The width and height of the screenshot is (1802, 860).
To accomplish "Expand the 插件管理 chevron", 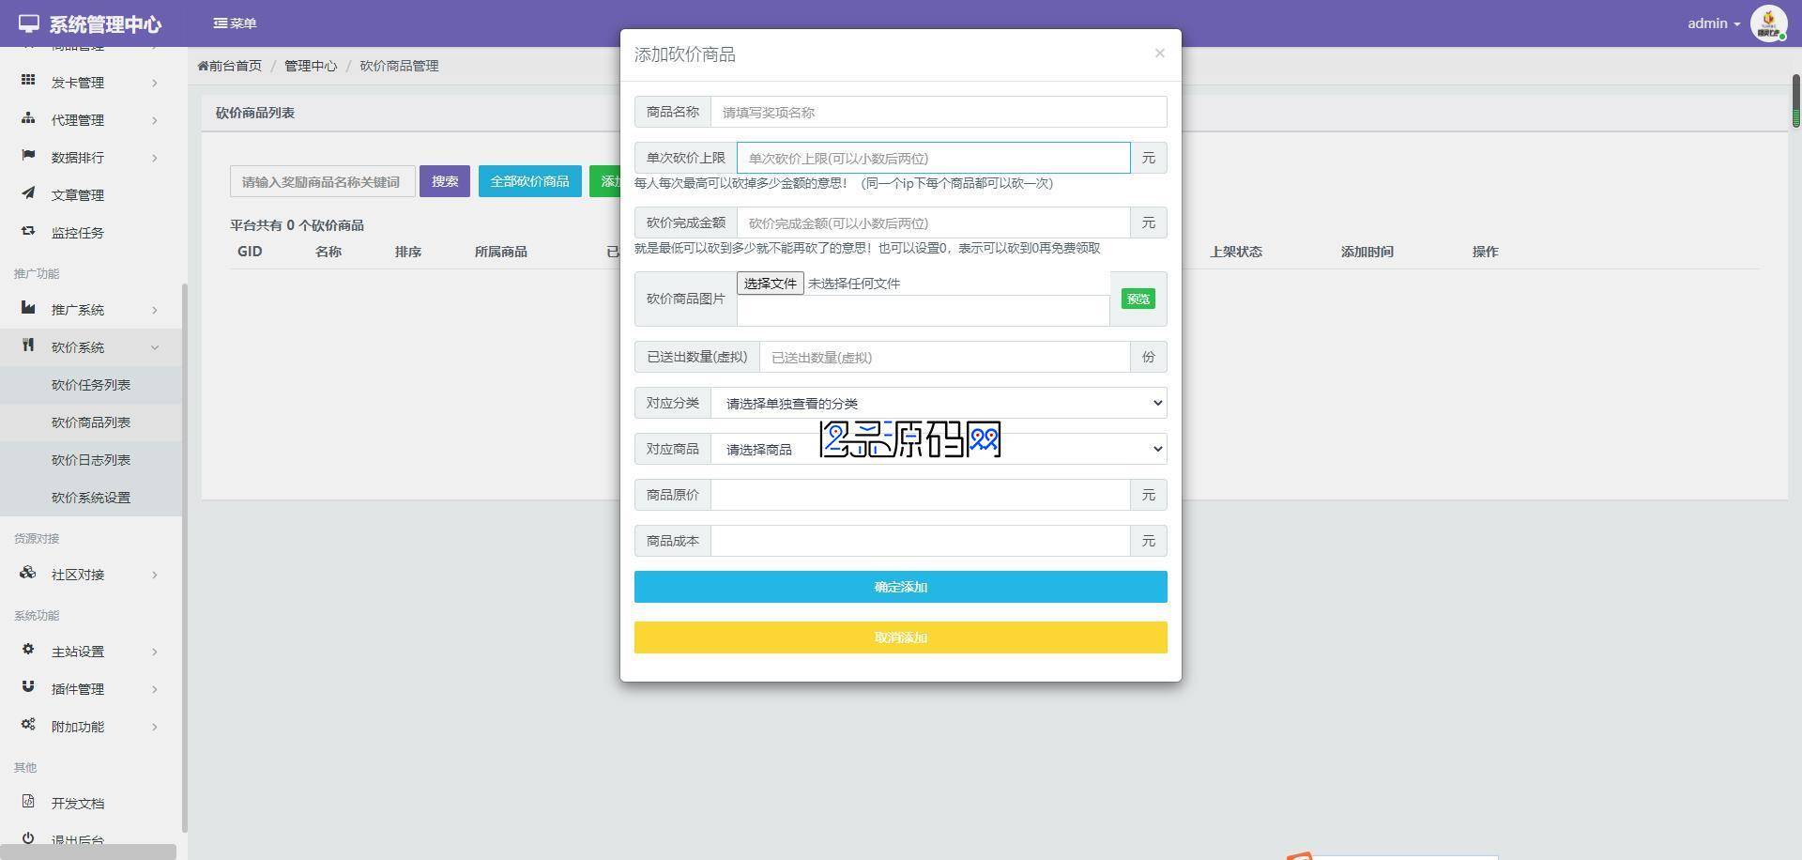I will 155,690.
